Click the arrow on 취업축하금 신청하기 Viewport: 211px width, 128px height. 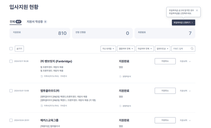(192, 23)
